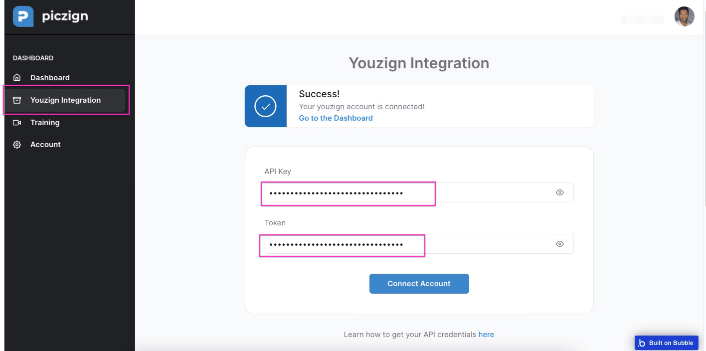Click the Account gear icon
Image resolution: width=706 pixels, height=351 pixels.
[x=17, y=145]
